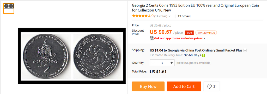This screenshot has height=94, width=267.
Task: Select the coin thumbnail image
Action: tap(9, 8)
